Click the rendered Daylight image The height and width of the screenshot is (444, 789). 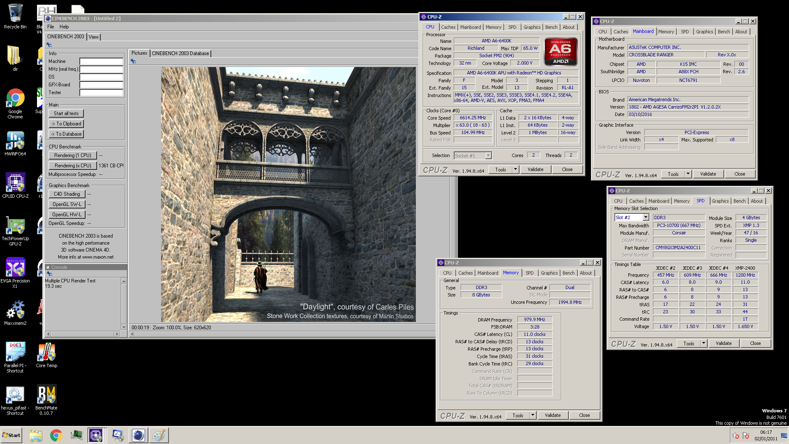(288, 194)
